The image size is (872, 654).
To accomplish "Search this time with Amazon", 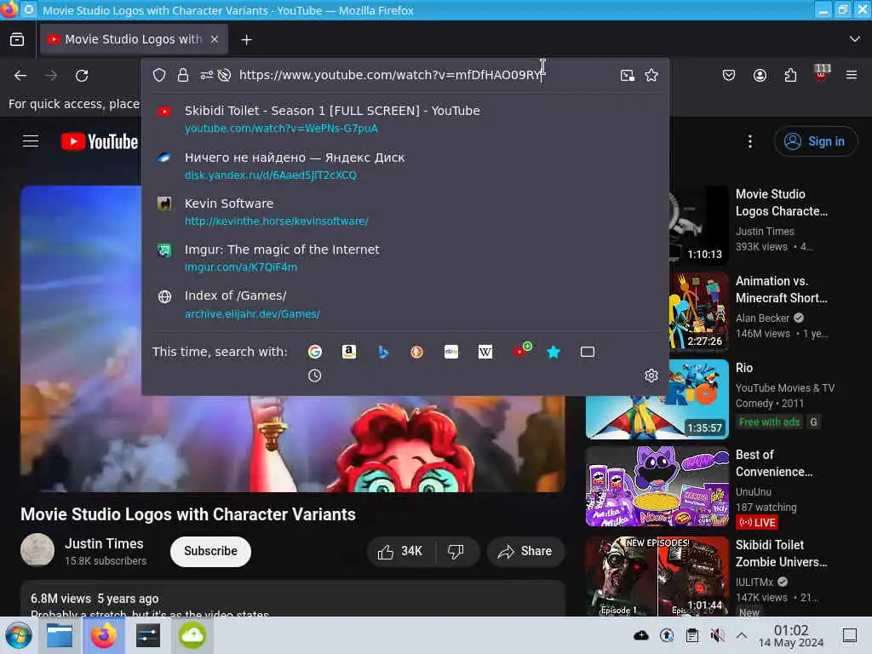I will click(x=348, y=352).
